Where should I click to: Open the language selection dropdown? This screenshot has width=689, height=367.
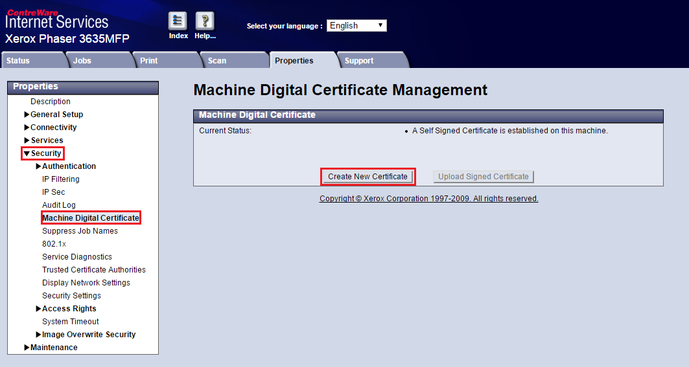356,26
